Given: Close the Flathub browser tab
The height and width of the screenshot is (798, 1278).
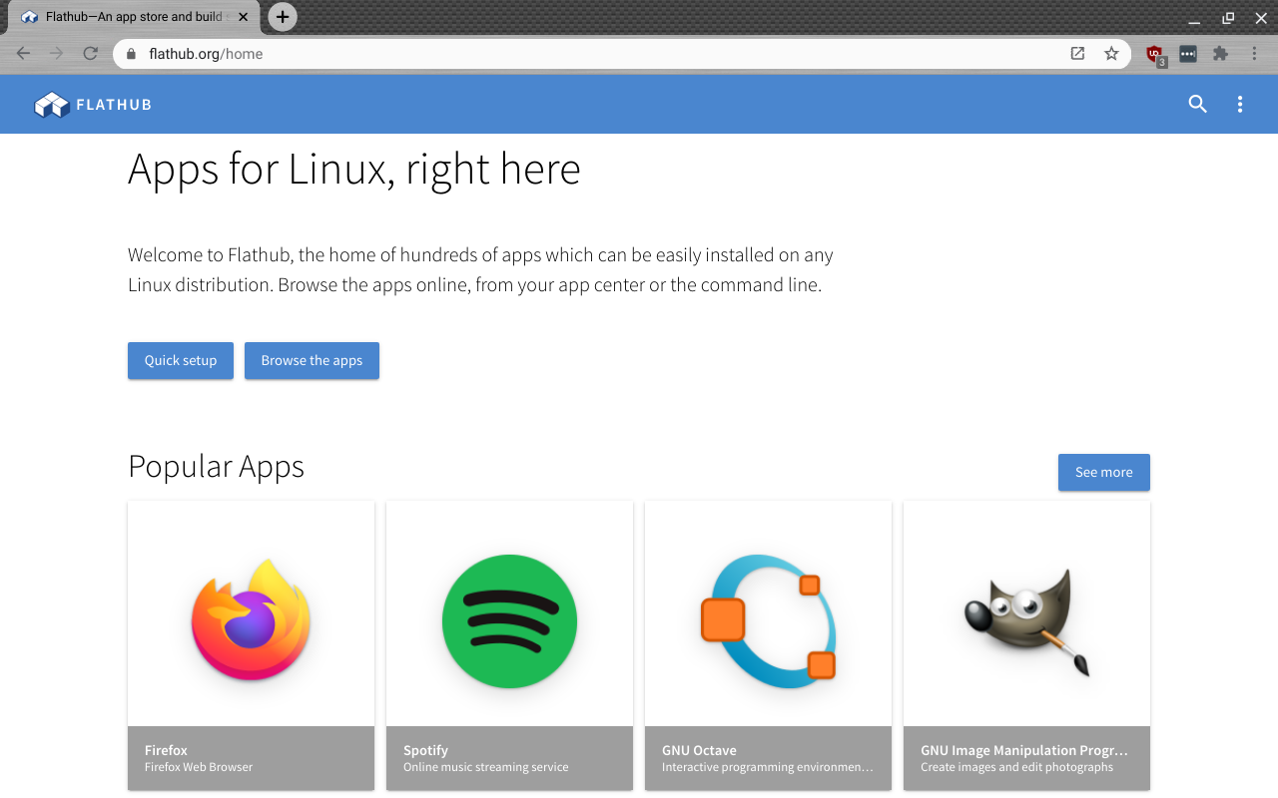Looking at the screenshot, I should (x=243, y=17).
